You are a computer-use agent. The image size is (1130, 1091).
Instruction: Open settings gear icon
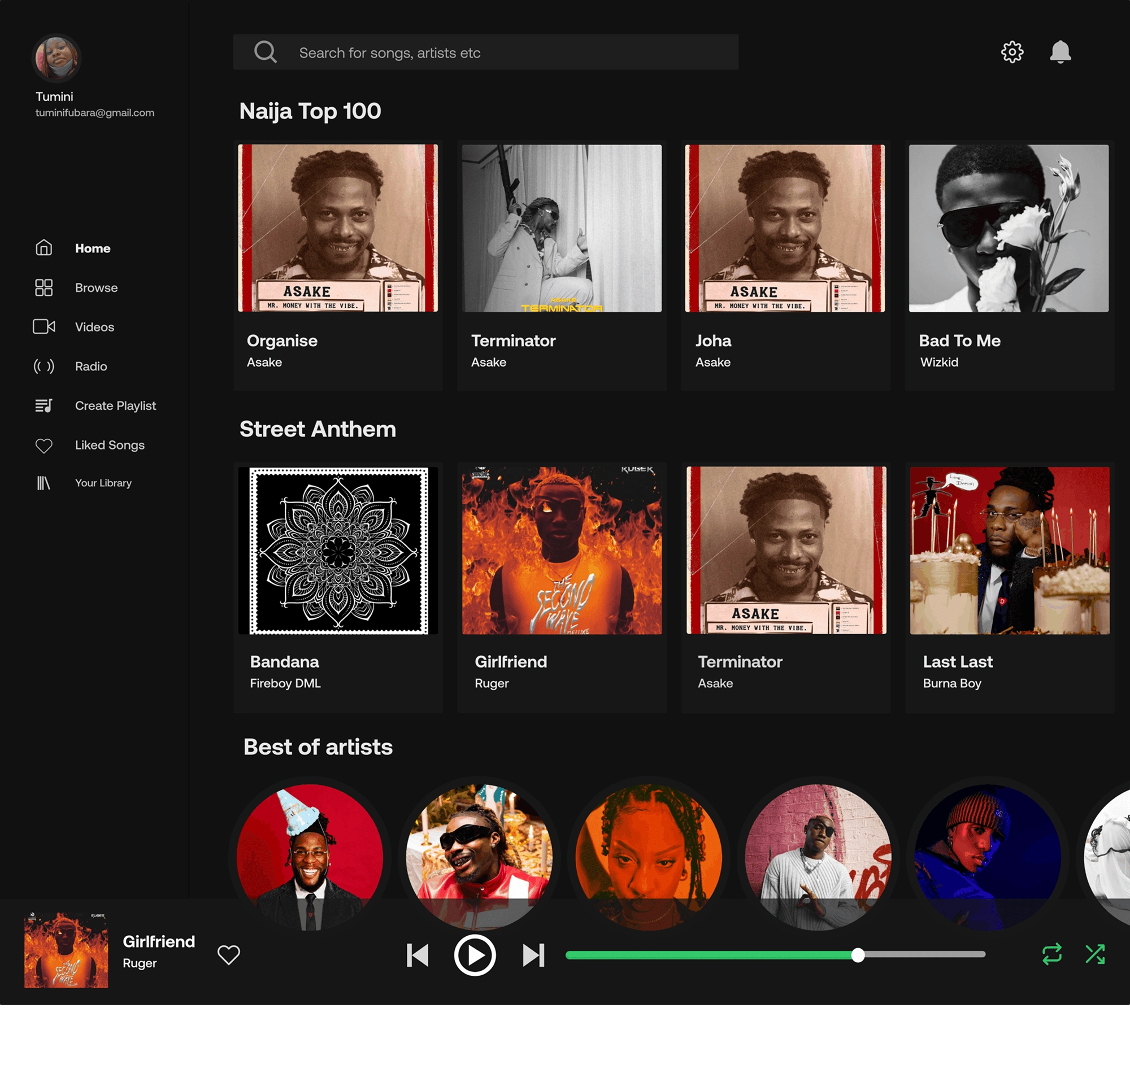[x=1012, y=52]
